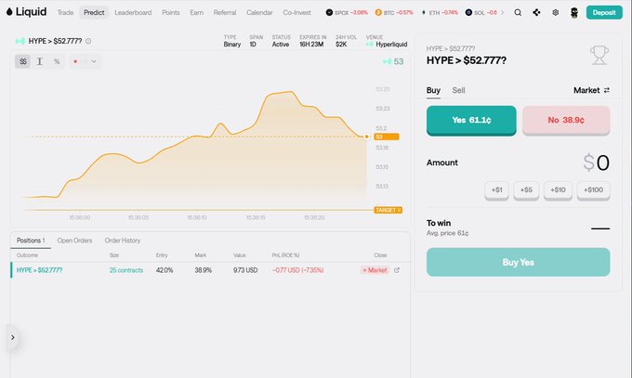Open the Trade page
The image size is (632, 378).
65,12
